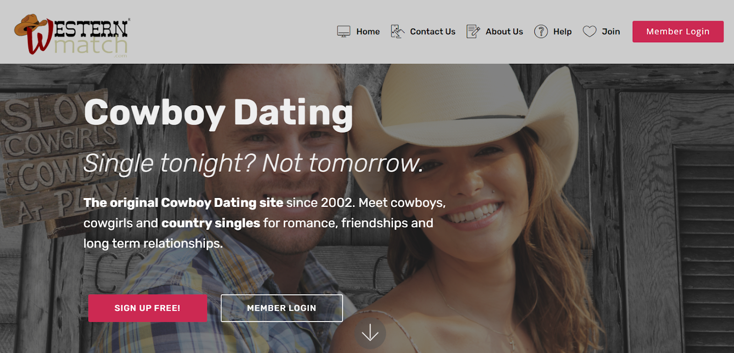This screenshot has width=734, height=353.
Task: Click the SIGN UP FREE! button
Action: (147, 308)
